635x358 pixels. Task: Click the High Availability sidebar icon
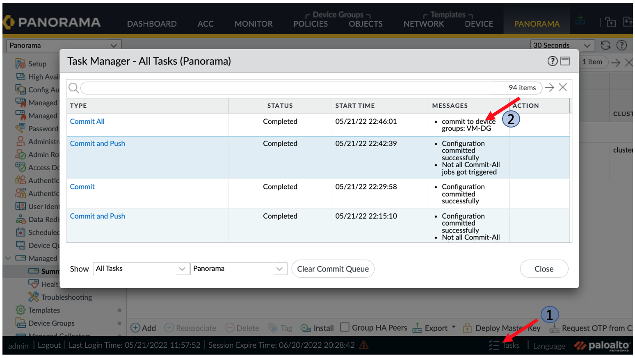[21, 77]
